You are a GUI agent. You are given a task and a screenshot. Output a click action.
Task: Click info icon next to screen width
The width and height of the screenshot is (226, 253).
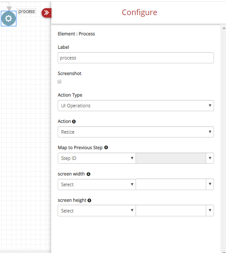click(89, 174)
